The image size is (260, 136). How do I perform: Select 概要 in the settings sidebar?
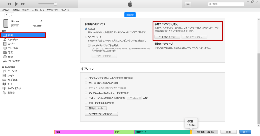23,35
